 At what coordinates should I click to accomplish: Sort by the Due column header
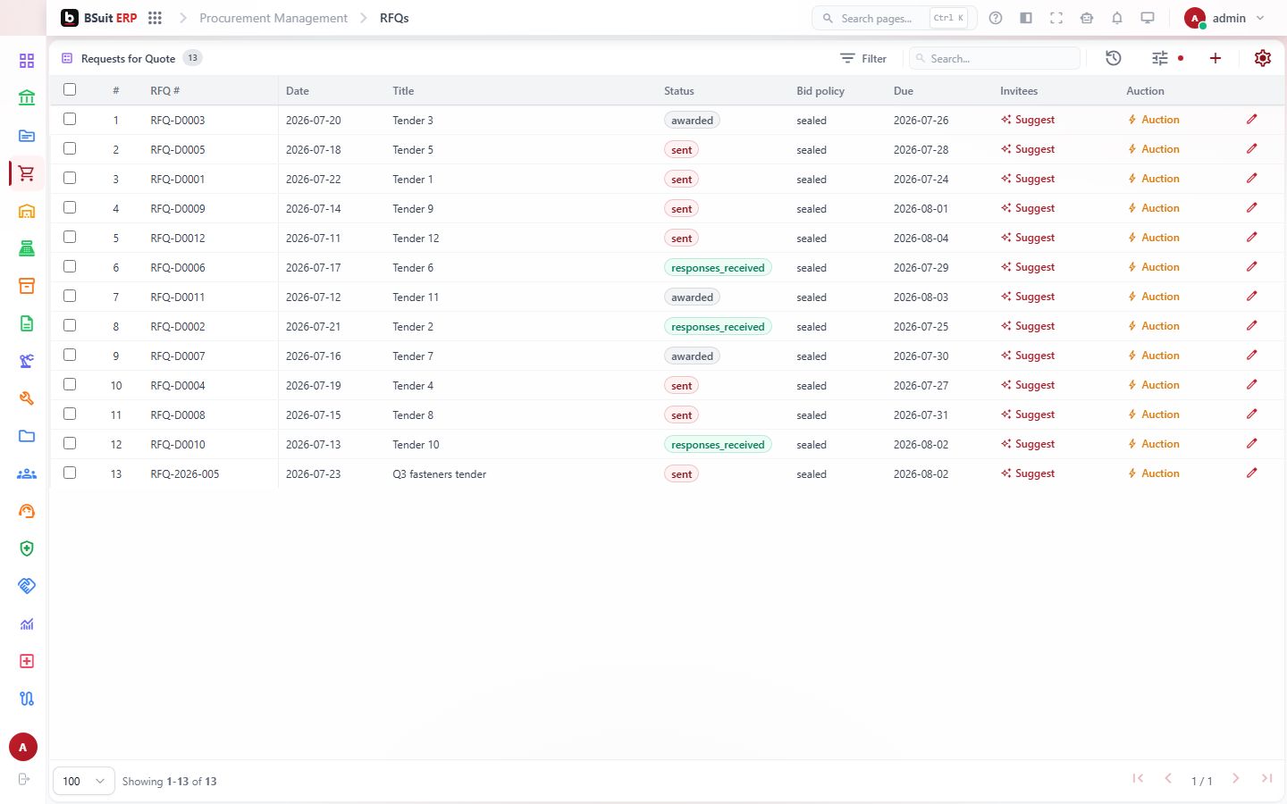(x=904, y=91)
